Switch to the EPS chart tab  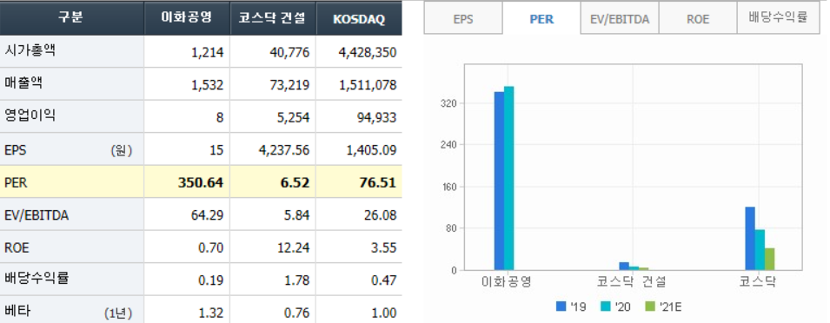click(463, 20)
